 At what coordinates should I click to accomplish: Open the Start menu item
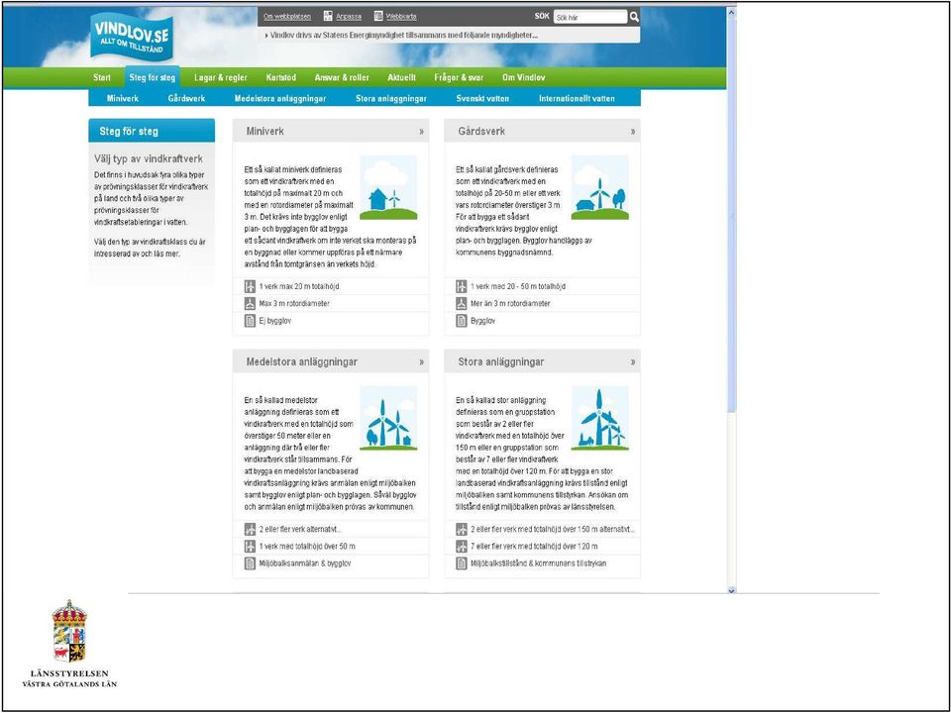102,77
